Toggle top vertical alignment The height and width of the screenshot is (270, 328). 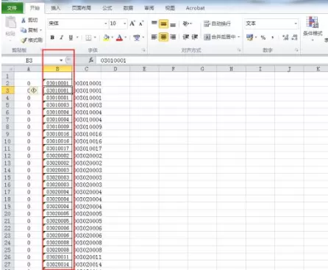click(x=154, y=24)
